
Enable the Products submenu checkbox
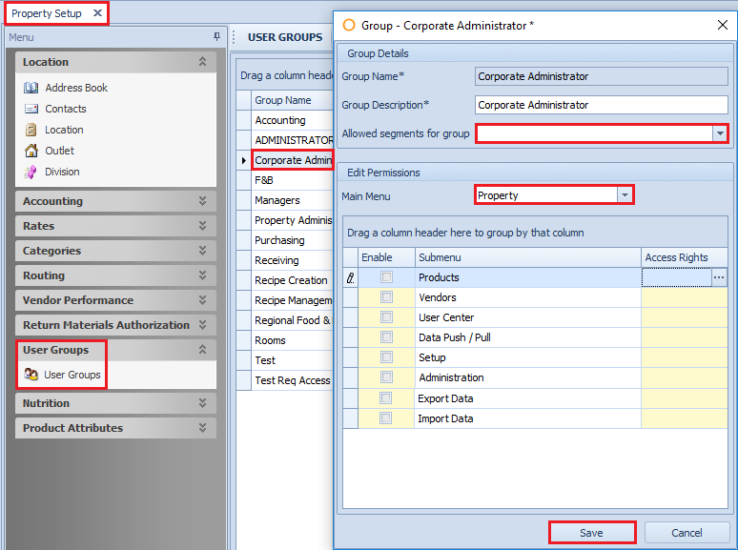(386, 277)
